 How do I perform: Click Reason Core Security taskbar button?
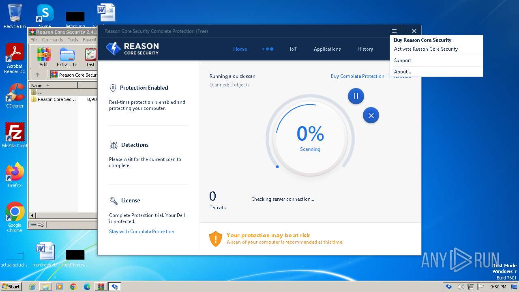(x=115, y=287)
